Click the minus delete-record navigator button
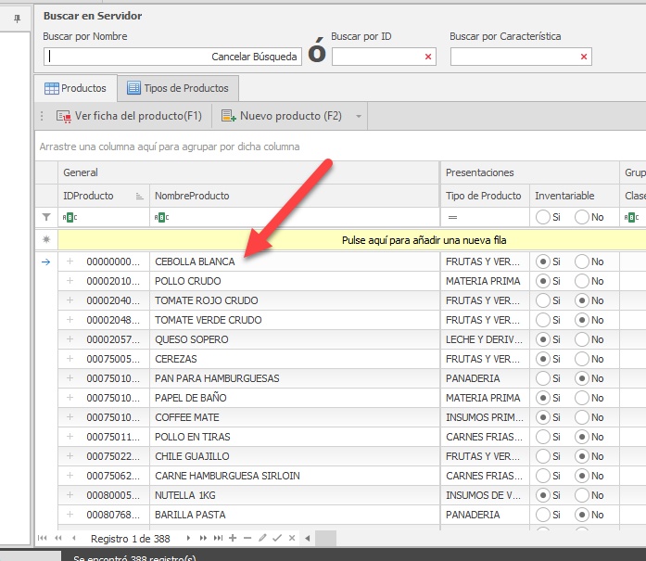The width and height of the screenshot is (646, 561). coord(247,538)
